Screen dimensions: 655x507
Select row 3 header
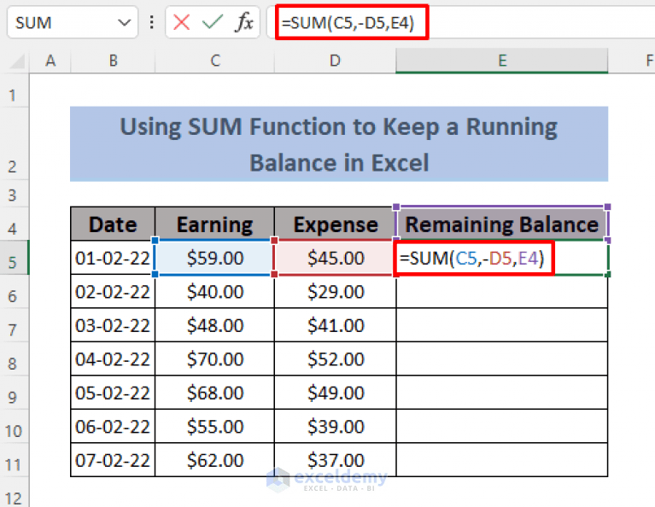[x=15, y=195]
